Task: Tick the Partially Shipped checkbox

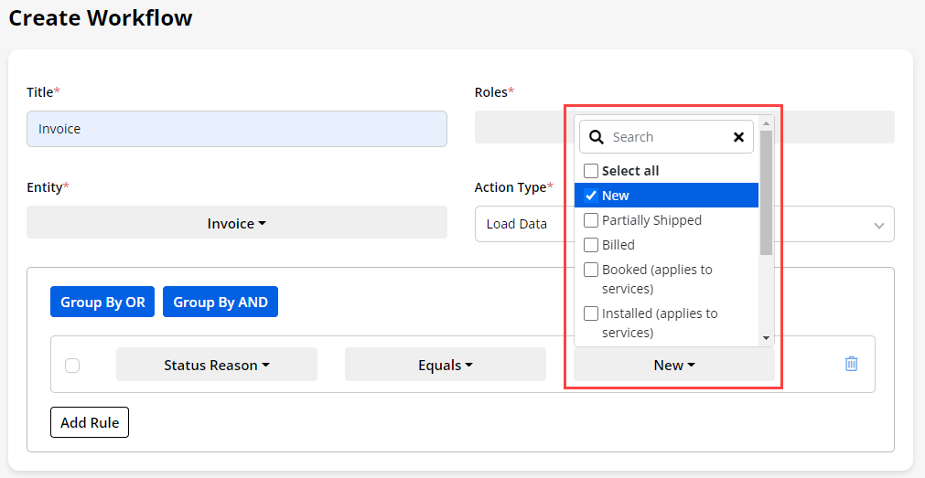Action: (591, 220)
